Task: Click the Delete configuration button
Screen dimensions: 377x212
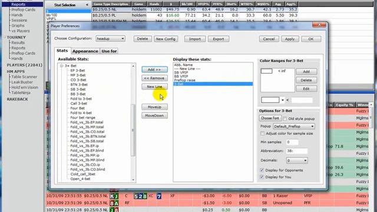Action: pos(143,39)
